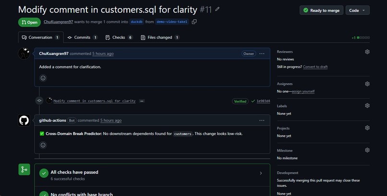Click the Added a comment for clarification text
The width and height of the screenshot is (387, 196).
click(x=70, y=67)
